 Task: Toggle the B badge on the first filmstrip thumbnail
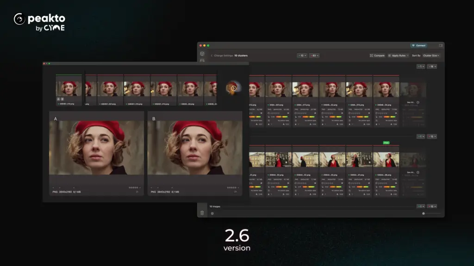pyautogui.click(x=62, y=99)
